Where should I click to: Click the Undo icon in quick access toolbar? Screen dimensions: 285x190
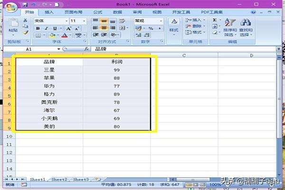point(33,5)
